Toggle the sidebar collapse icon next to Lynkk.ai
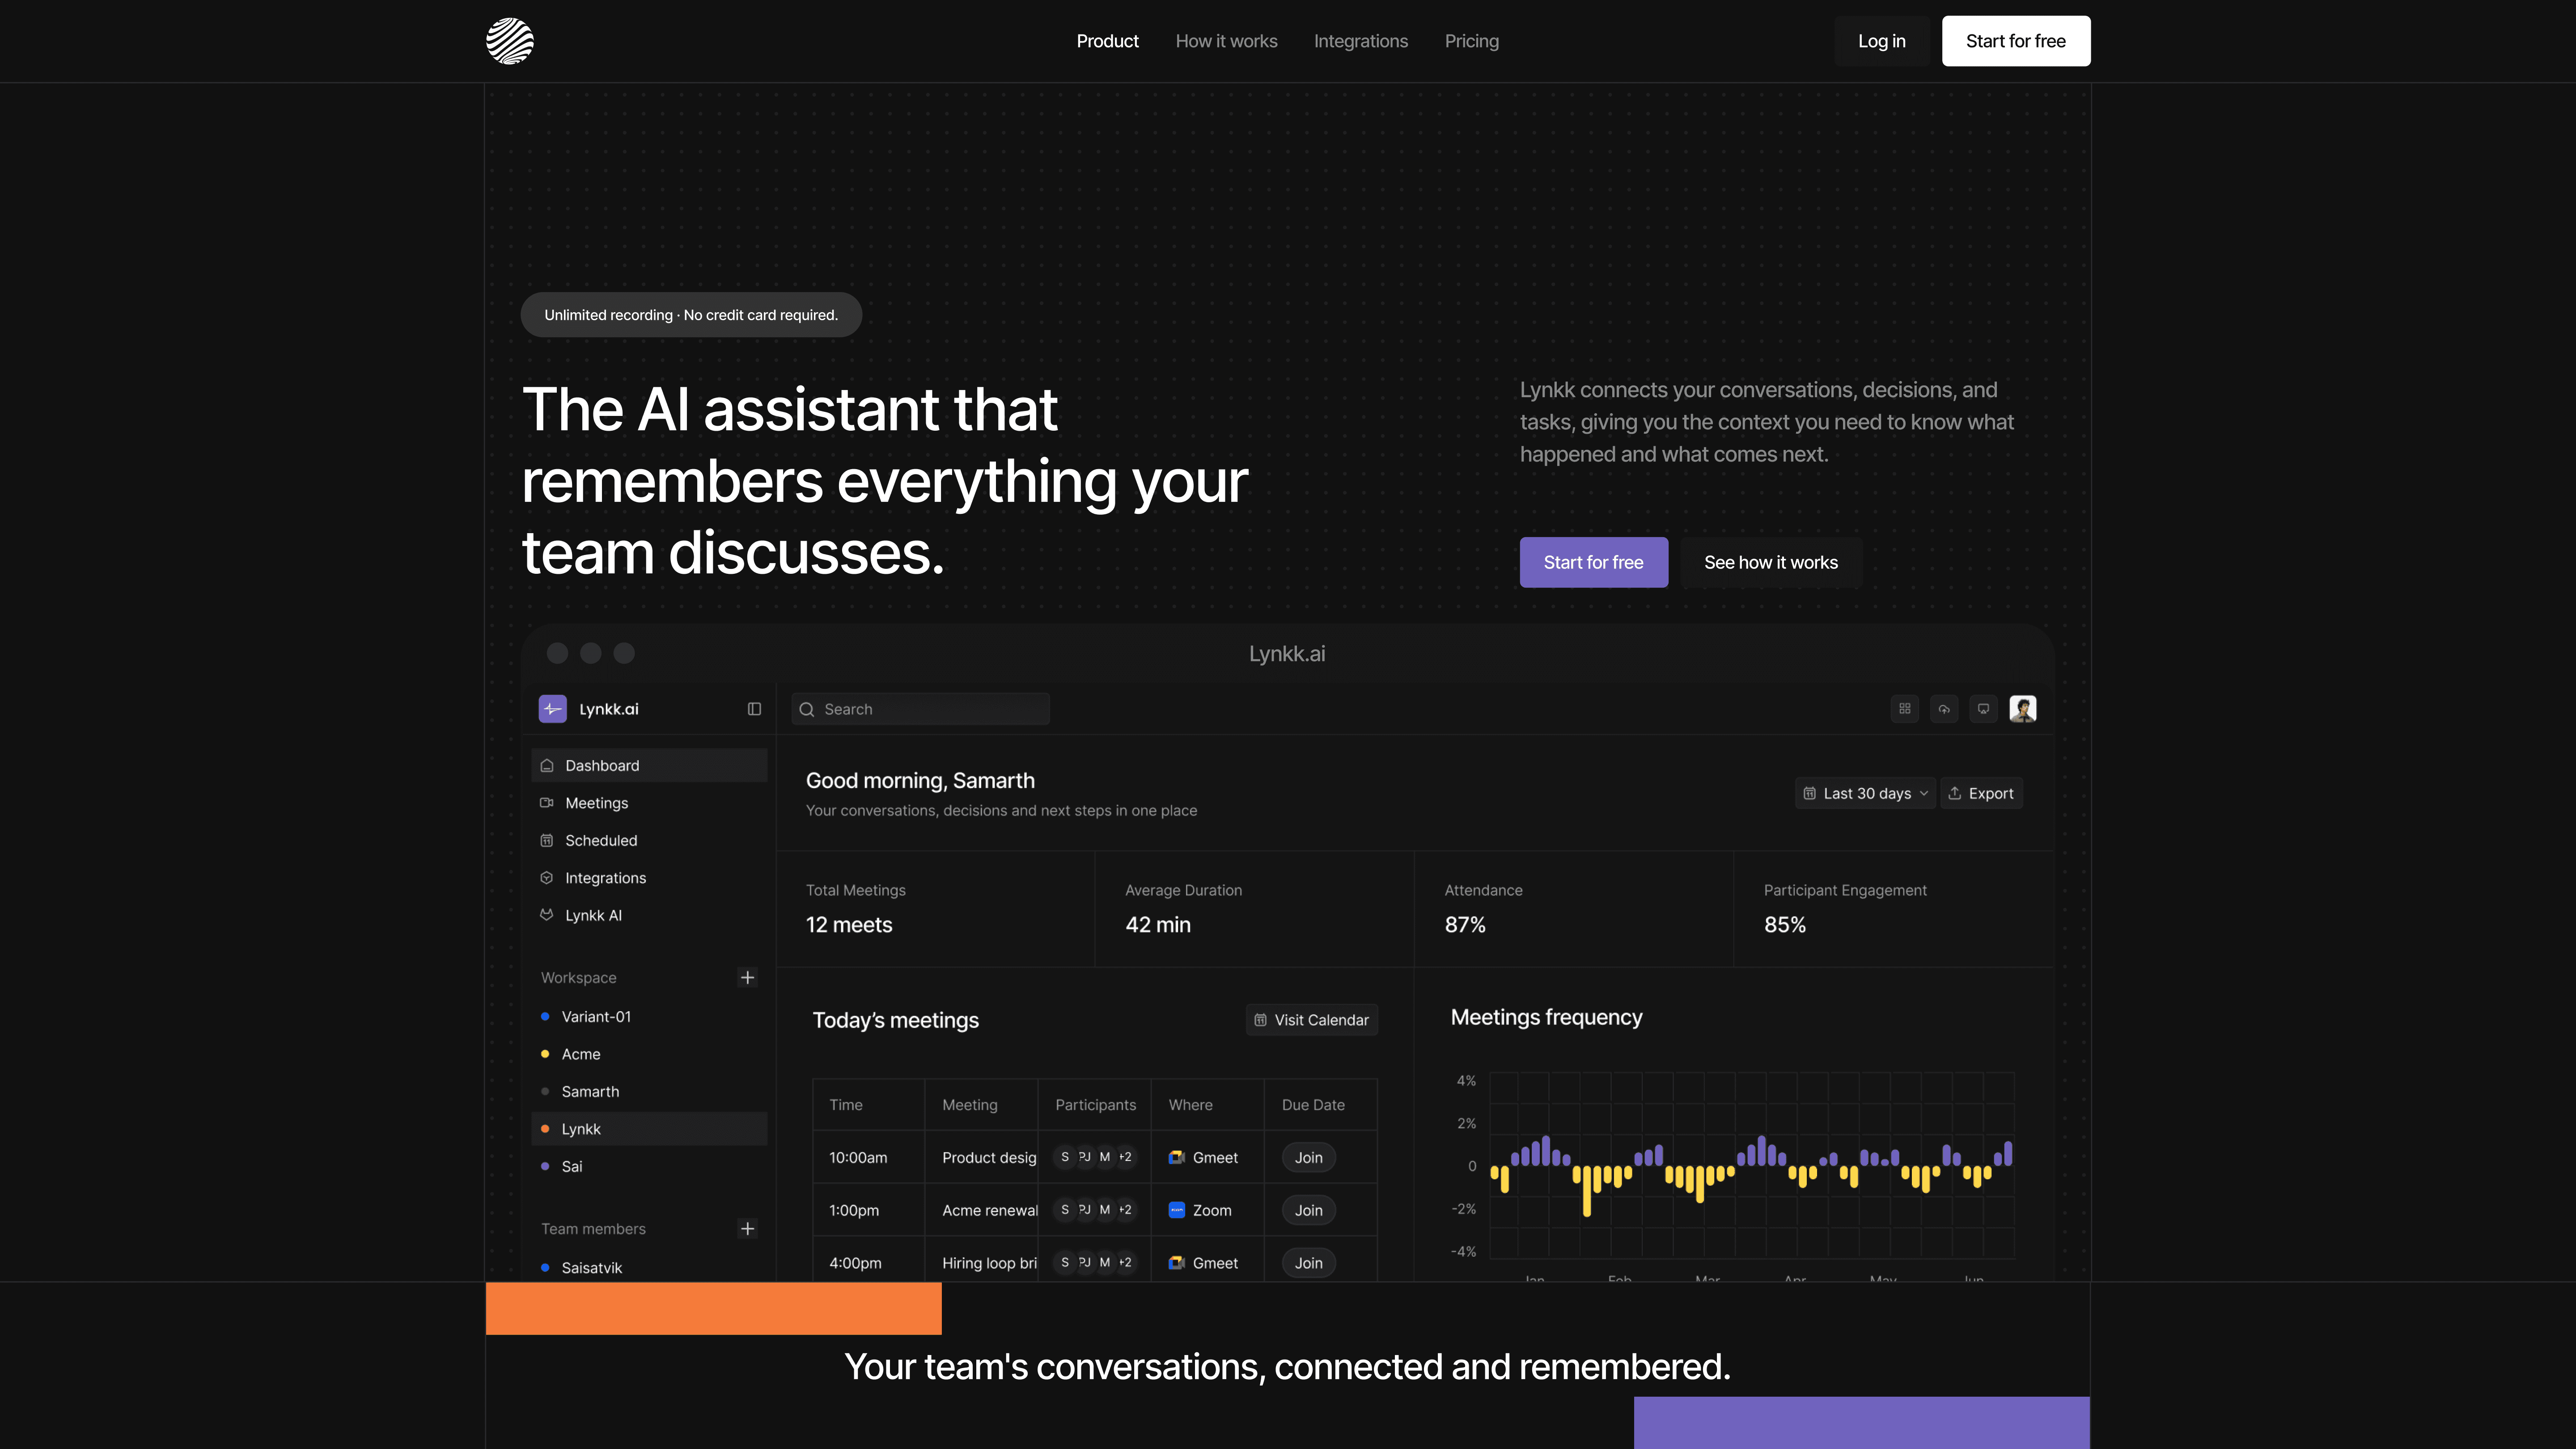 pos(754,709)
